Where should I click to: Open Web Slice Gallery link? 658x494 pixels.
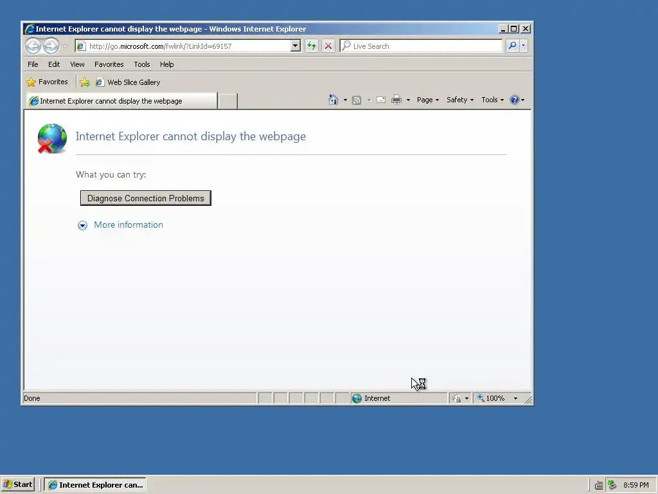[128, 82]
